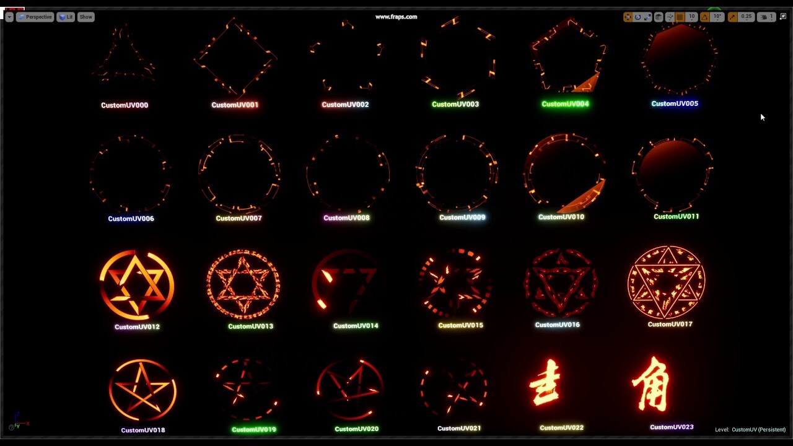Toggle grid snapping on or off
Screen dimensions: 793x446
[679, 17]
